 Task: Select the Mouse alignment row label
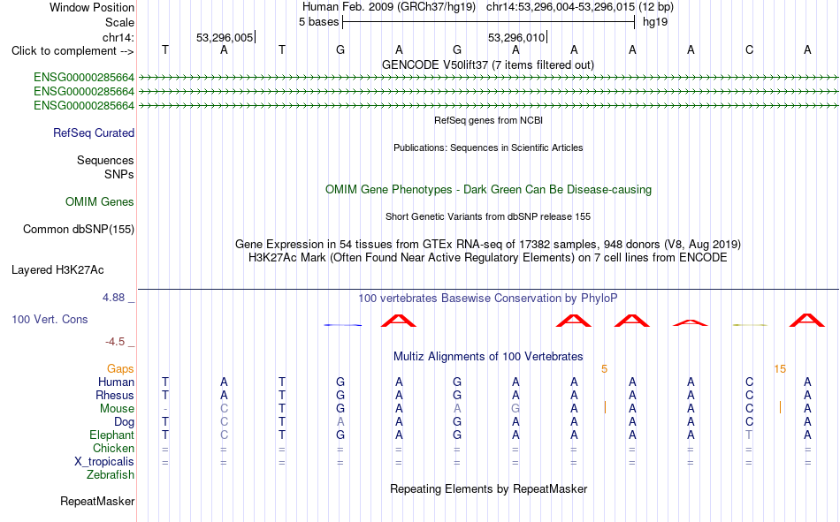[x=117, y=408]
